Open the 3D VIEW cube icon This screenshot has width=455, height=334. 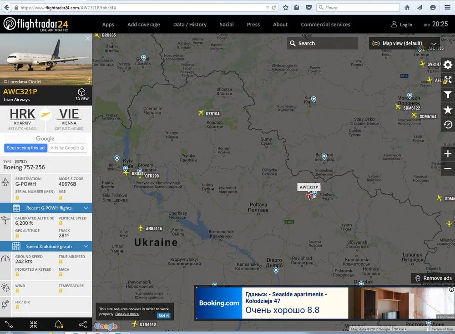point(82,94)
